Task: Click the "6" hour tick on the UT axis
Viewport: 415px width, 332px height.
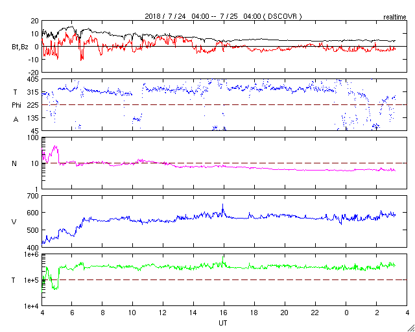Action: click(x=72, y=313)
